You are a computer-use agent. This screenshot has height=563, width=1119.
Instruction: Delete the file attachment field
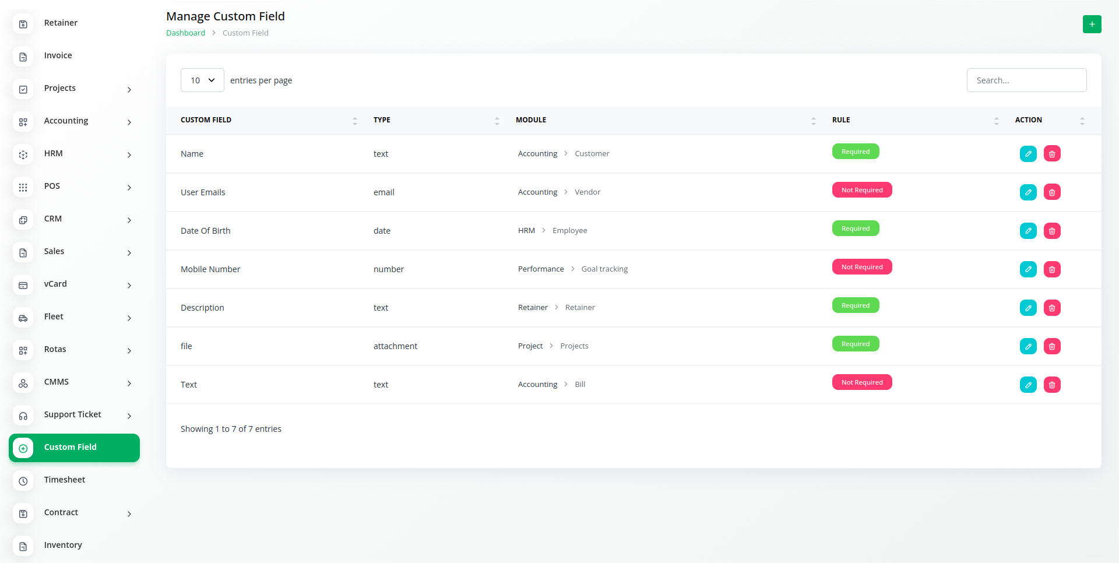pos(1051,346)
